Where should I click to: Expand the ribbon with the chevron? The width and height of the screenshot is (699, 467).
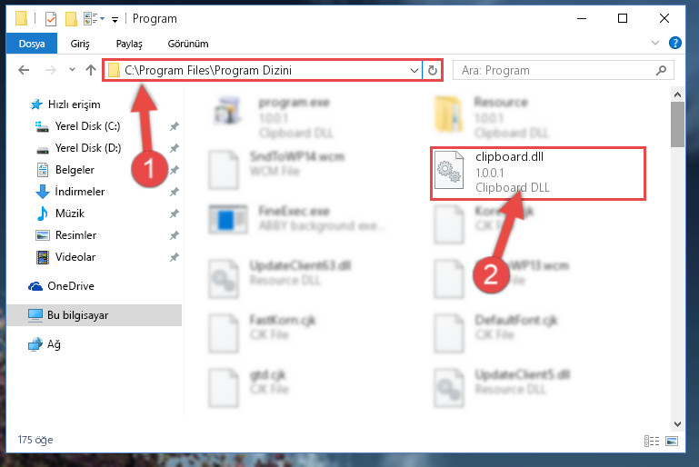coord(654,43)
